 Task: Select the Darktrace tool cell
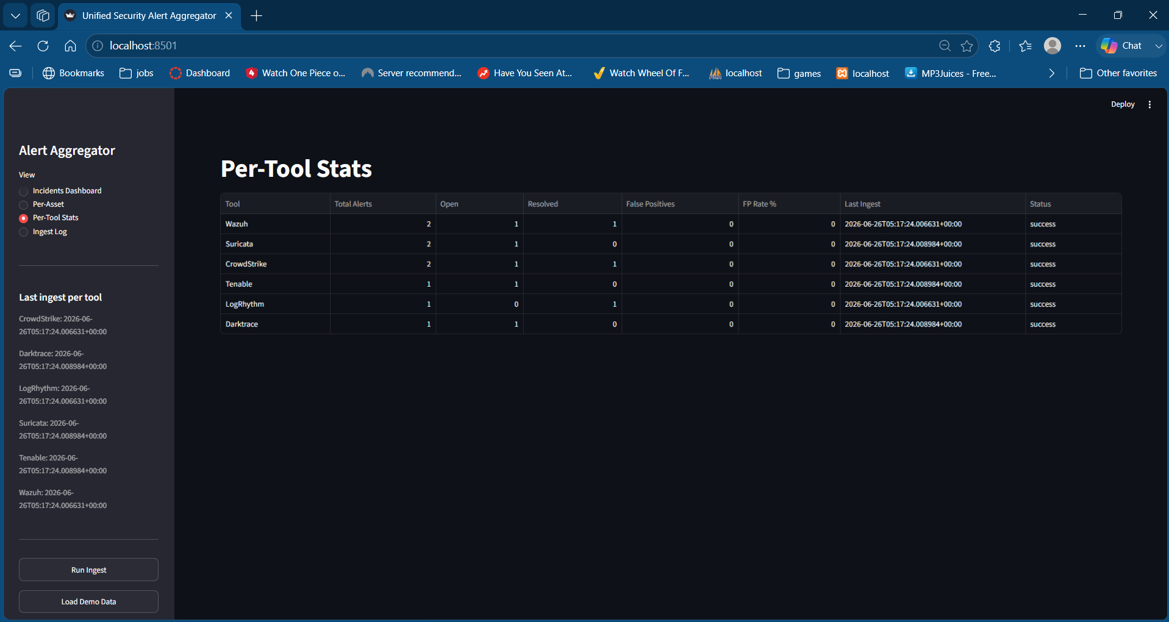click(275, 324)
